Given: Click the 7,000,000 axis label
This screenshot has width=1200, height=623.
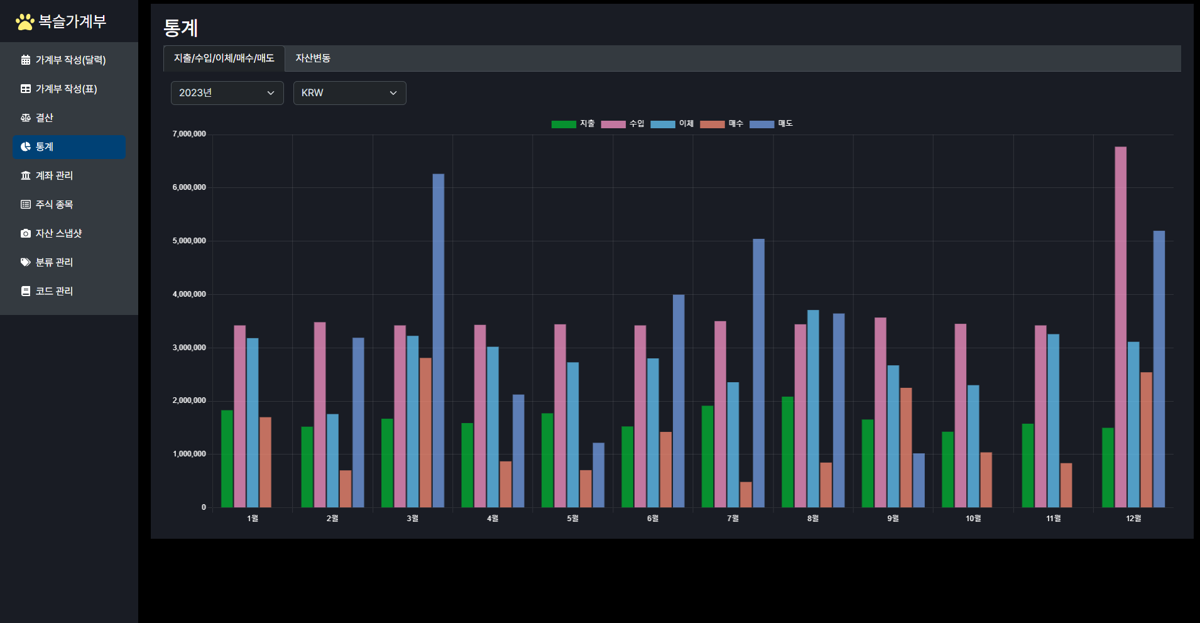Looking at the screenshot, I should click(189, 134).
